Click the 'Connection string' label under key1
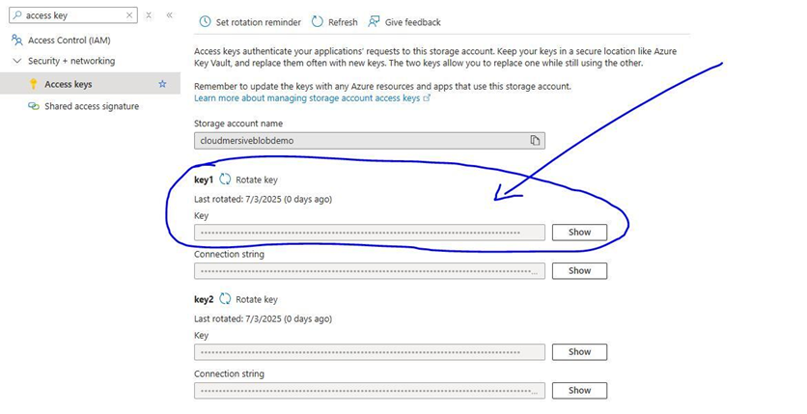Image resolution: width=807 pixels, height=414 pixels. coord(229,254)
